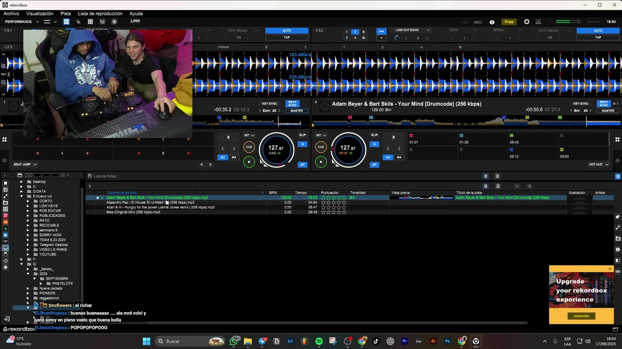Screen dimensions: 622x349
Task: Open Adobe Photoshop from the taskbar
Action: click(x=447, y=341)
